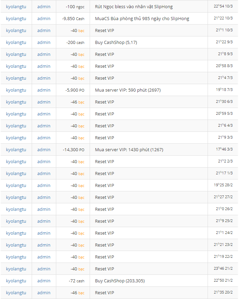Viewport: 242px width, 299px height.
Task: Click the timestamp 23h46 21/2
Action: click(223, 269)
